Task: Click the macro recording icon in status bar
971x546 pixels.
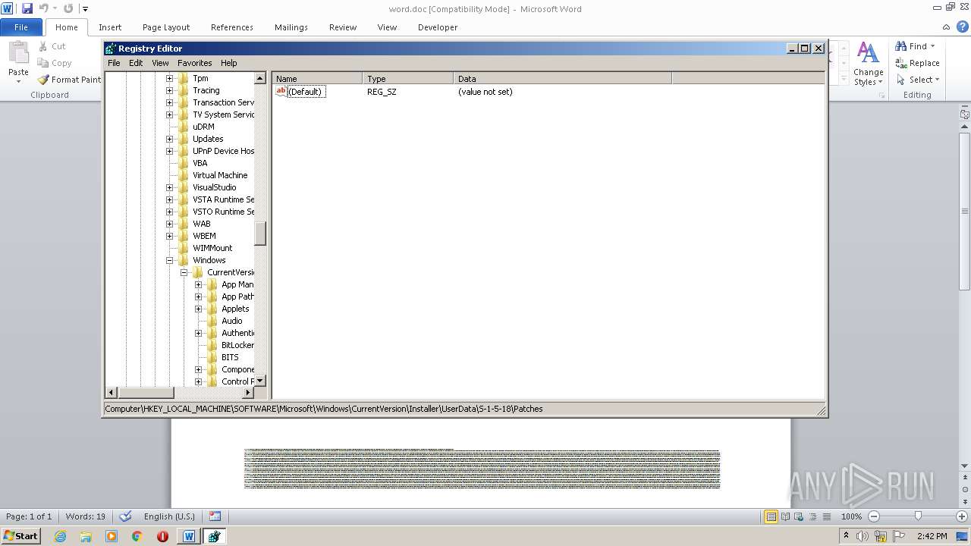Action: click(215, 516)
